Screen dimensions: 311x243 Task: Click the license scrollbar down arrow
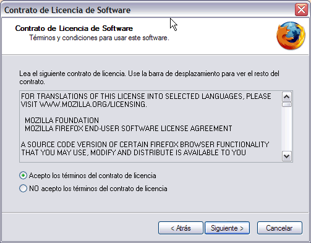287,156
